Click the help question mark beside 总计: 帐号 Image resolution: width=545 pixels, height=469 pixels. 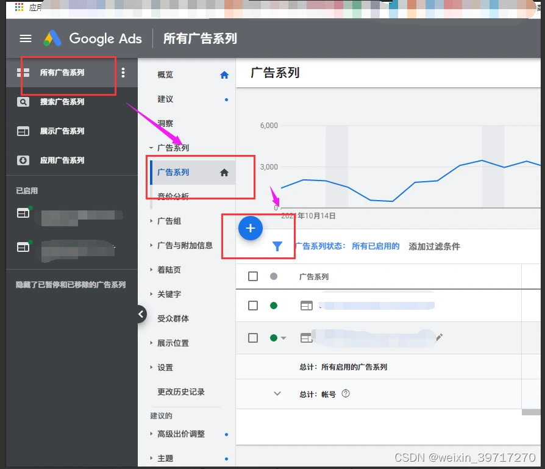coord(346,393)
